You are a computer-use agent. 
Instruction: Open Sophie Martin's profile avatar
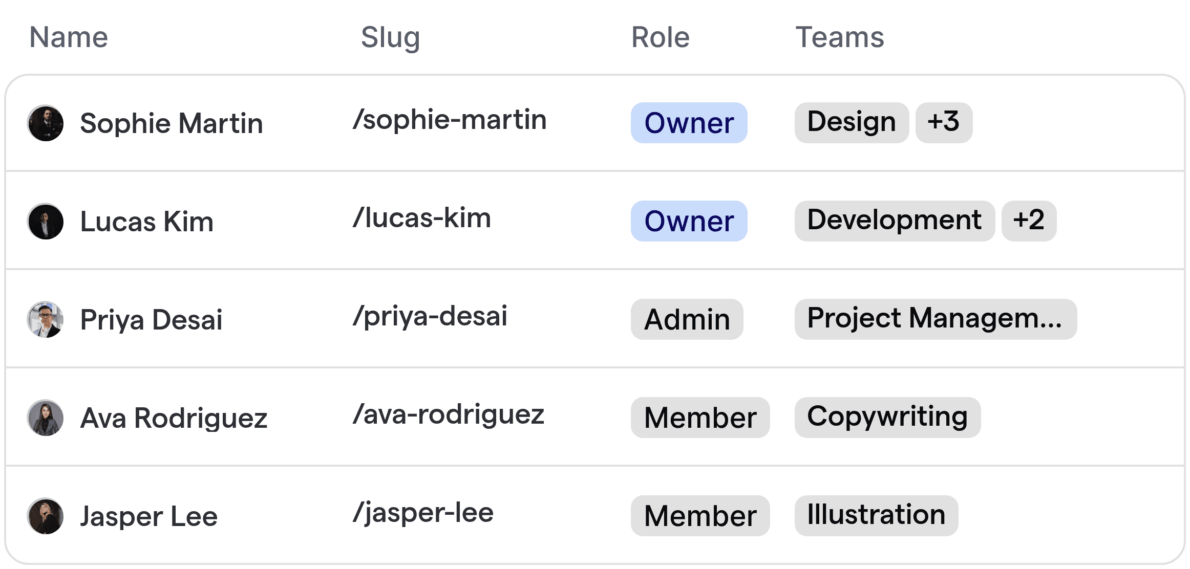pos(45,123)
